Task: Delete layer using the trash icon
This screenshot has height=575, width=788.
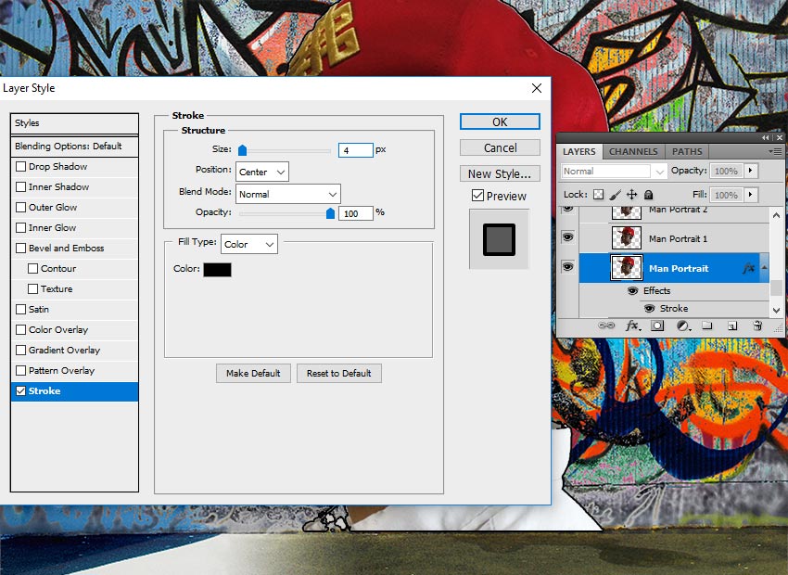Action: click(757, 326)
